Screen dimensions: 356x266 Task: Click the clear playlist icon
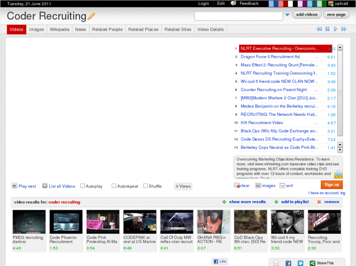[237, 185]
